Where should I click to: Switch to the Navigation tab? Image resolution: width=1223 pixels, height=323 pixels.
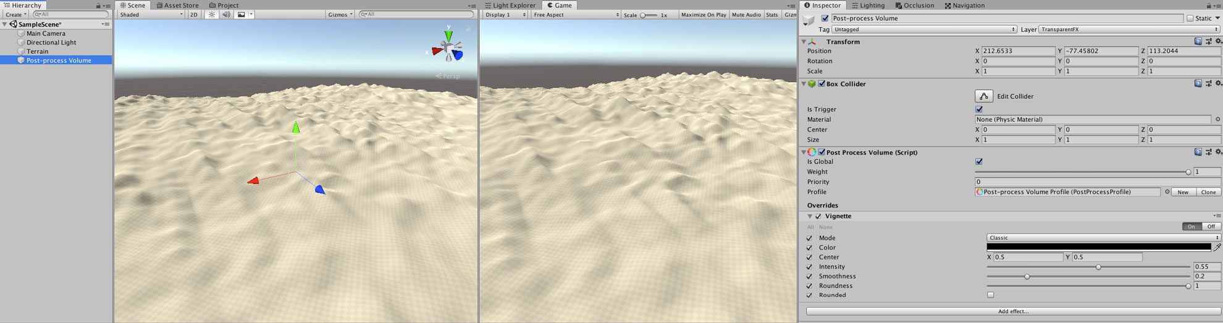point(964,5)
